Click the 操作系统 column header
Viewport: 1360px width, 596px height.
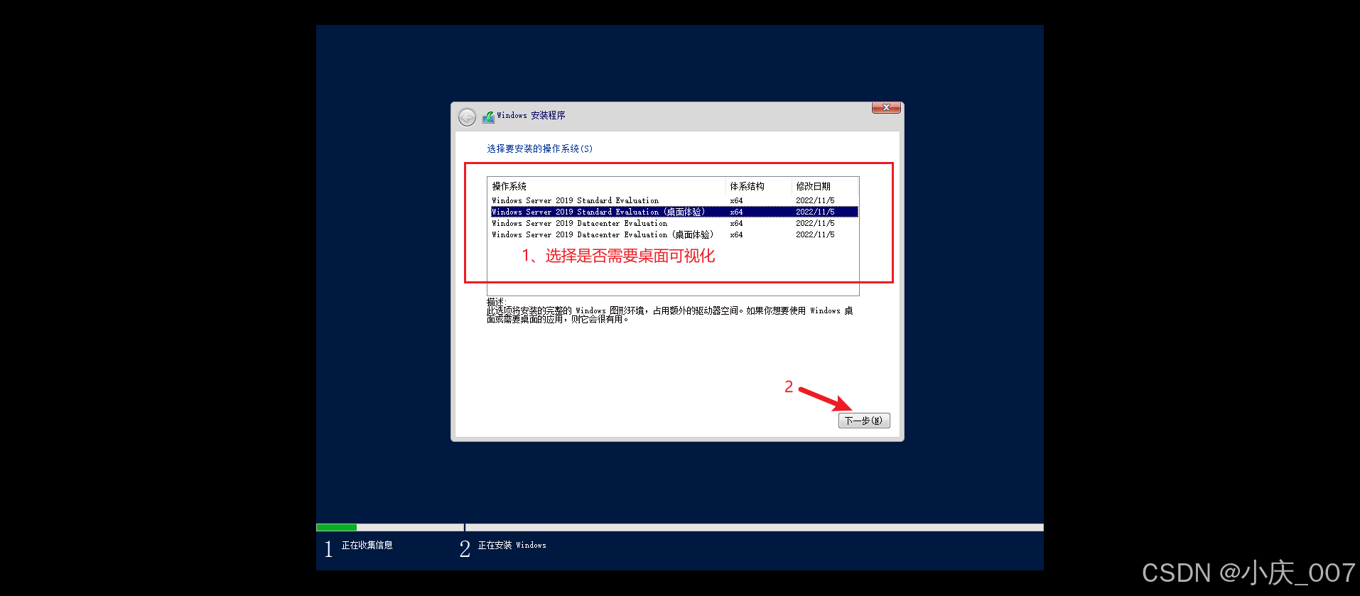coord(607,186)
